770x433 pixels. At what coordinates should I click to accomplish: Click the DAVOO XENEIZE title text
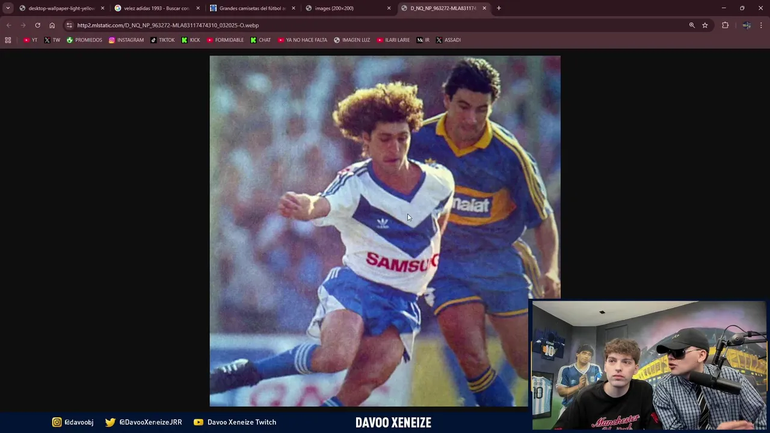pos(393,423)
